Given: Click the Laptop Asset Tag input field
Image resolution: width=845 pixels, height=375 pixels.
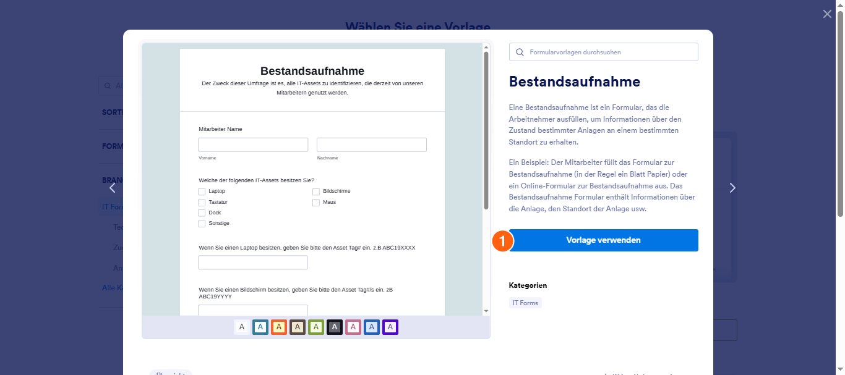Looking at the screenshot, I should pos(253,263).
